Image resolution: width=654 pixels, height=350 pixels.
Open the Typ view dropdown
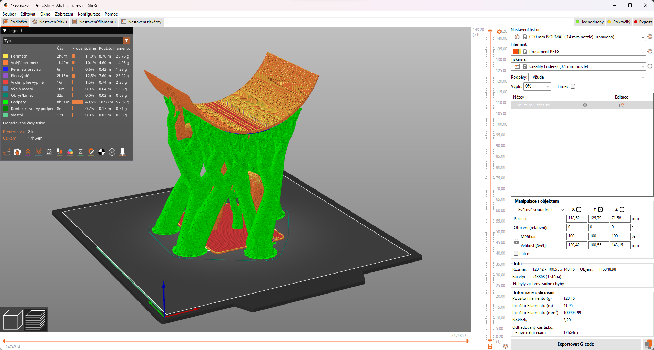(127, 41)
